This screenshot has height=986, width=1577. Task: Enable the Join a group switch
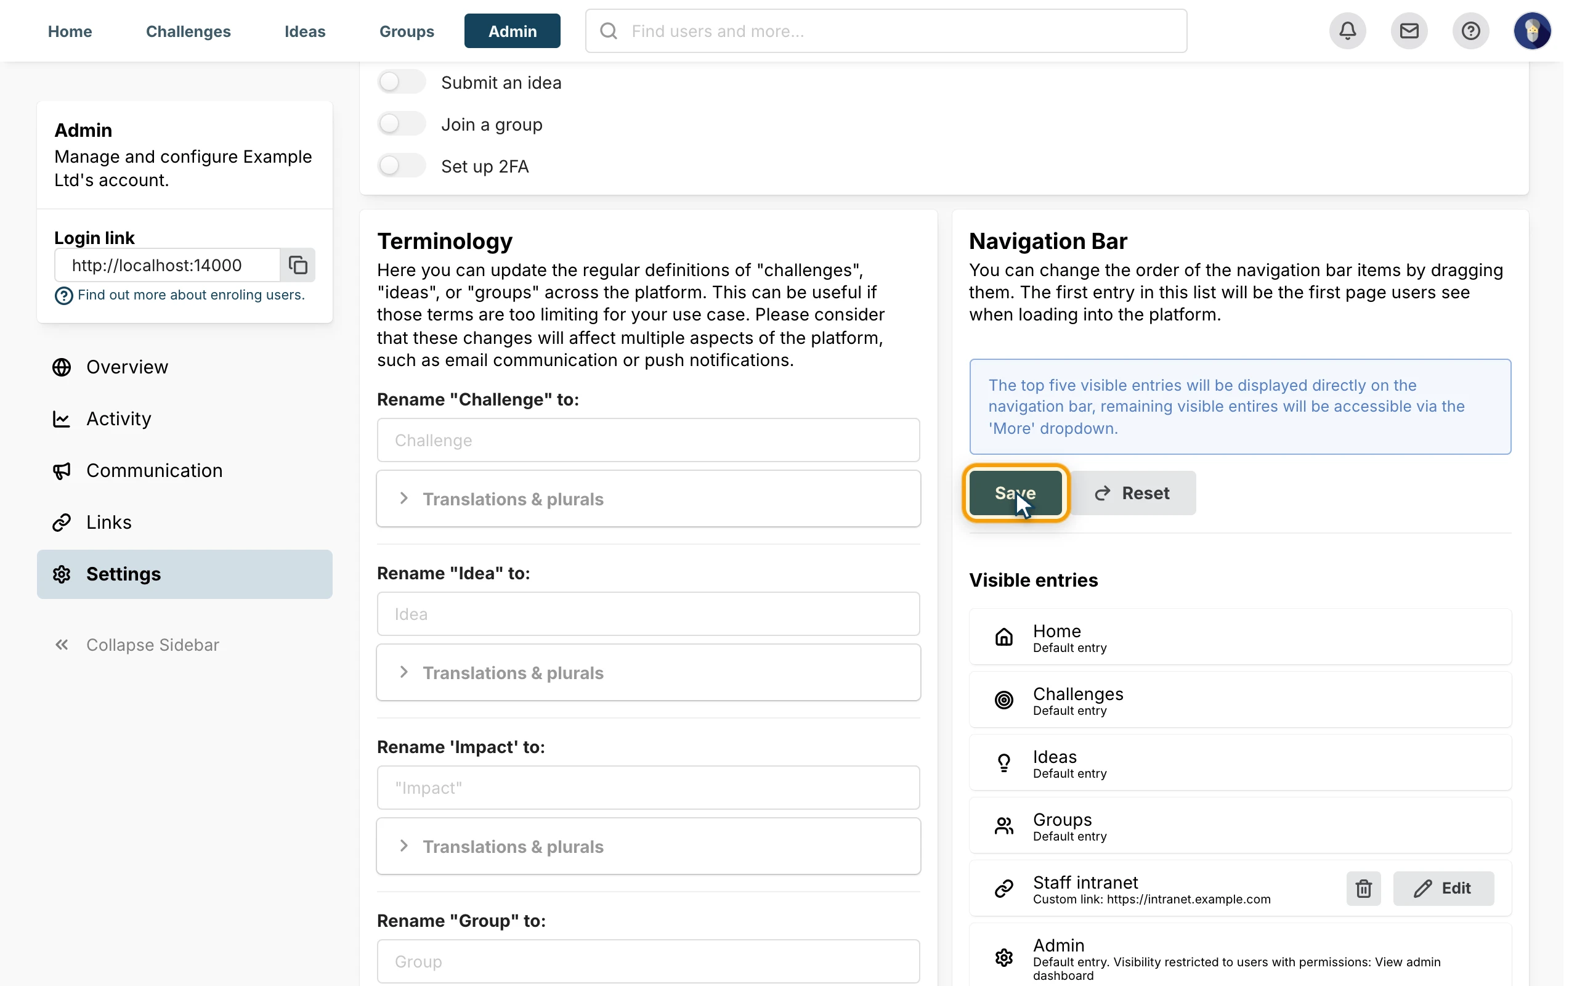(402, 124)
